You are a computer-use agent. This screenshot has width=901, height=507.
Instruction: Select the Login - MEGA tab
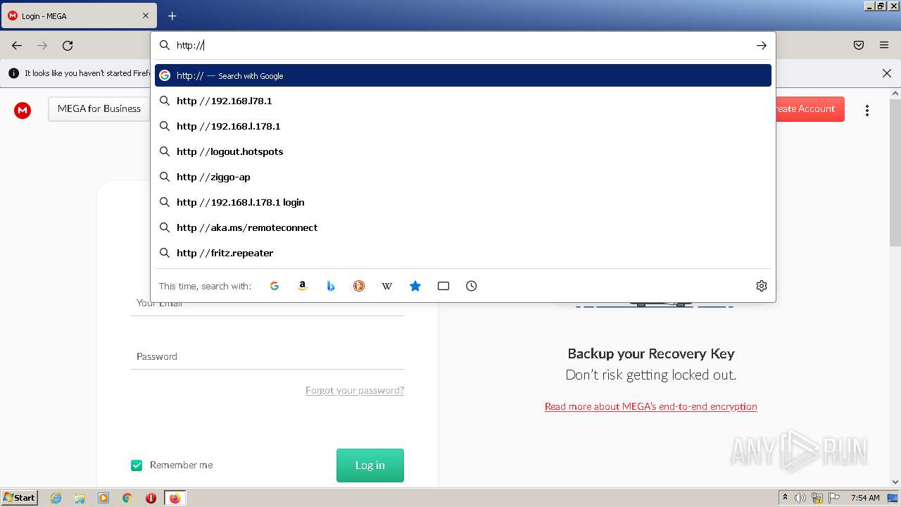pos(78,15)
